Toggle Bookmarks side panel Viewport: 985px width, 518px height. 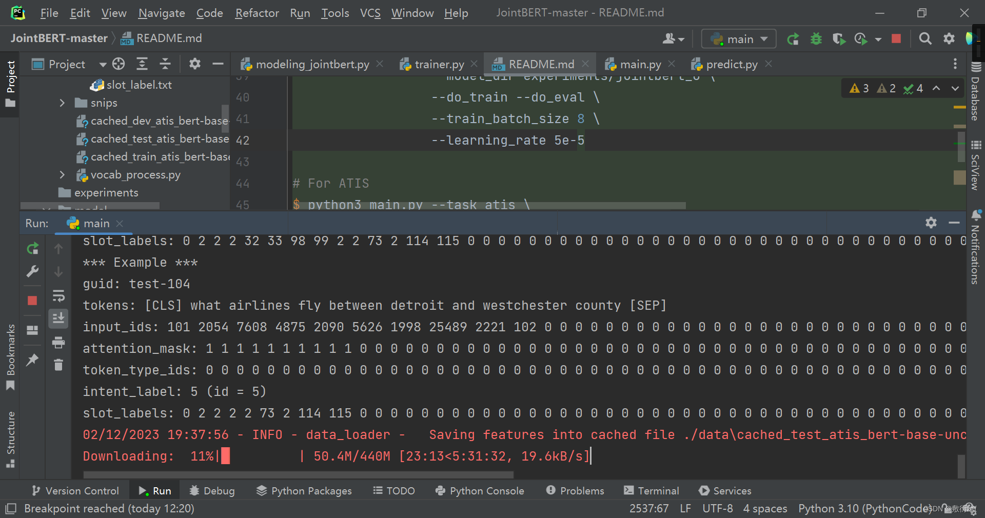click(10, 357)
